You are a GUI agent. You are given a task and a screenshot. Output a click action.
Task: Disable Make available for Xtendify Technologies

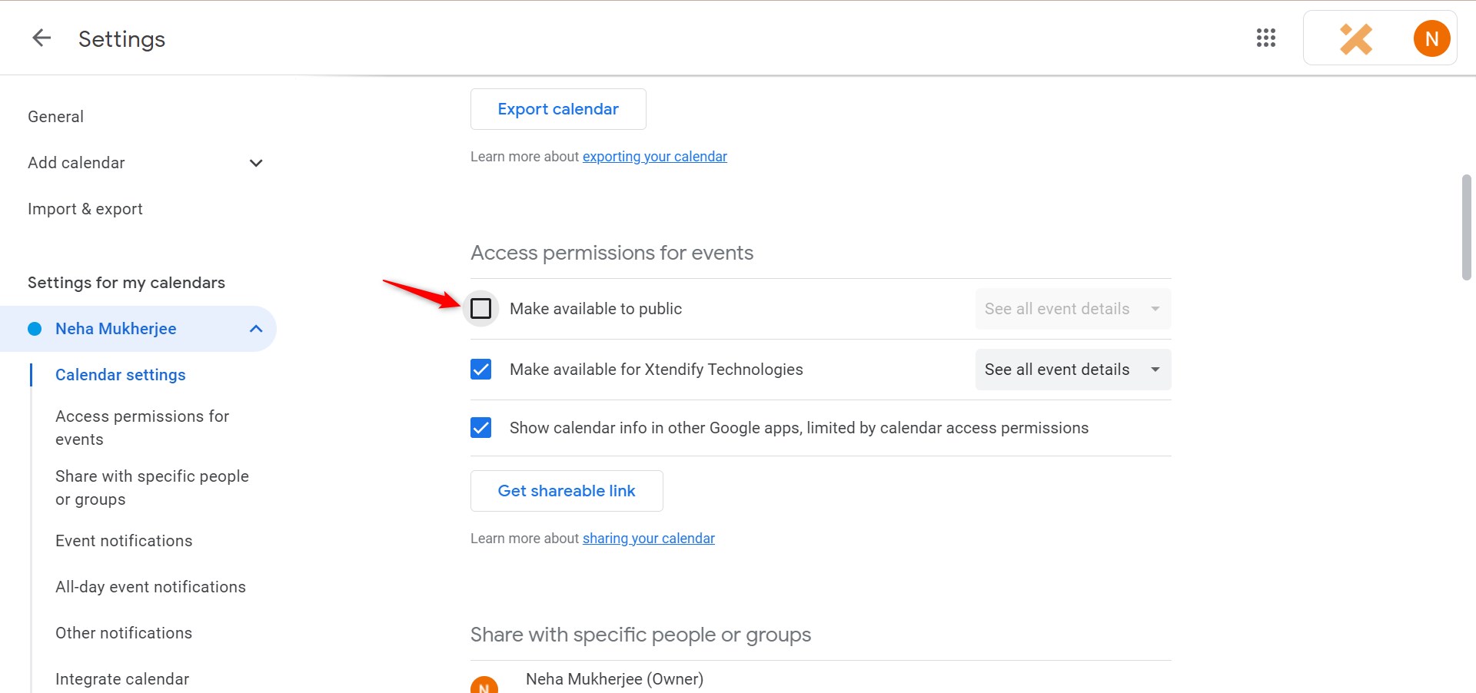(x=480, y=369)
